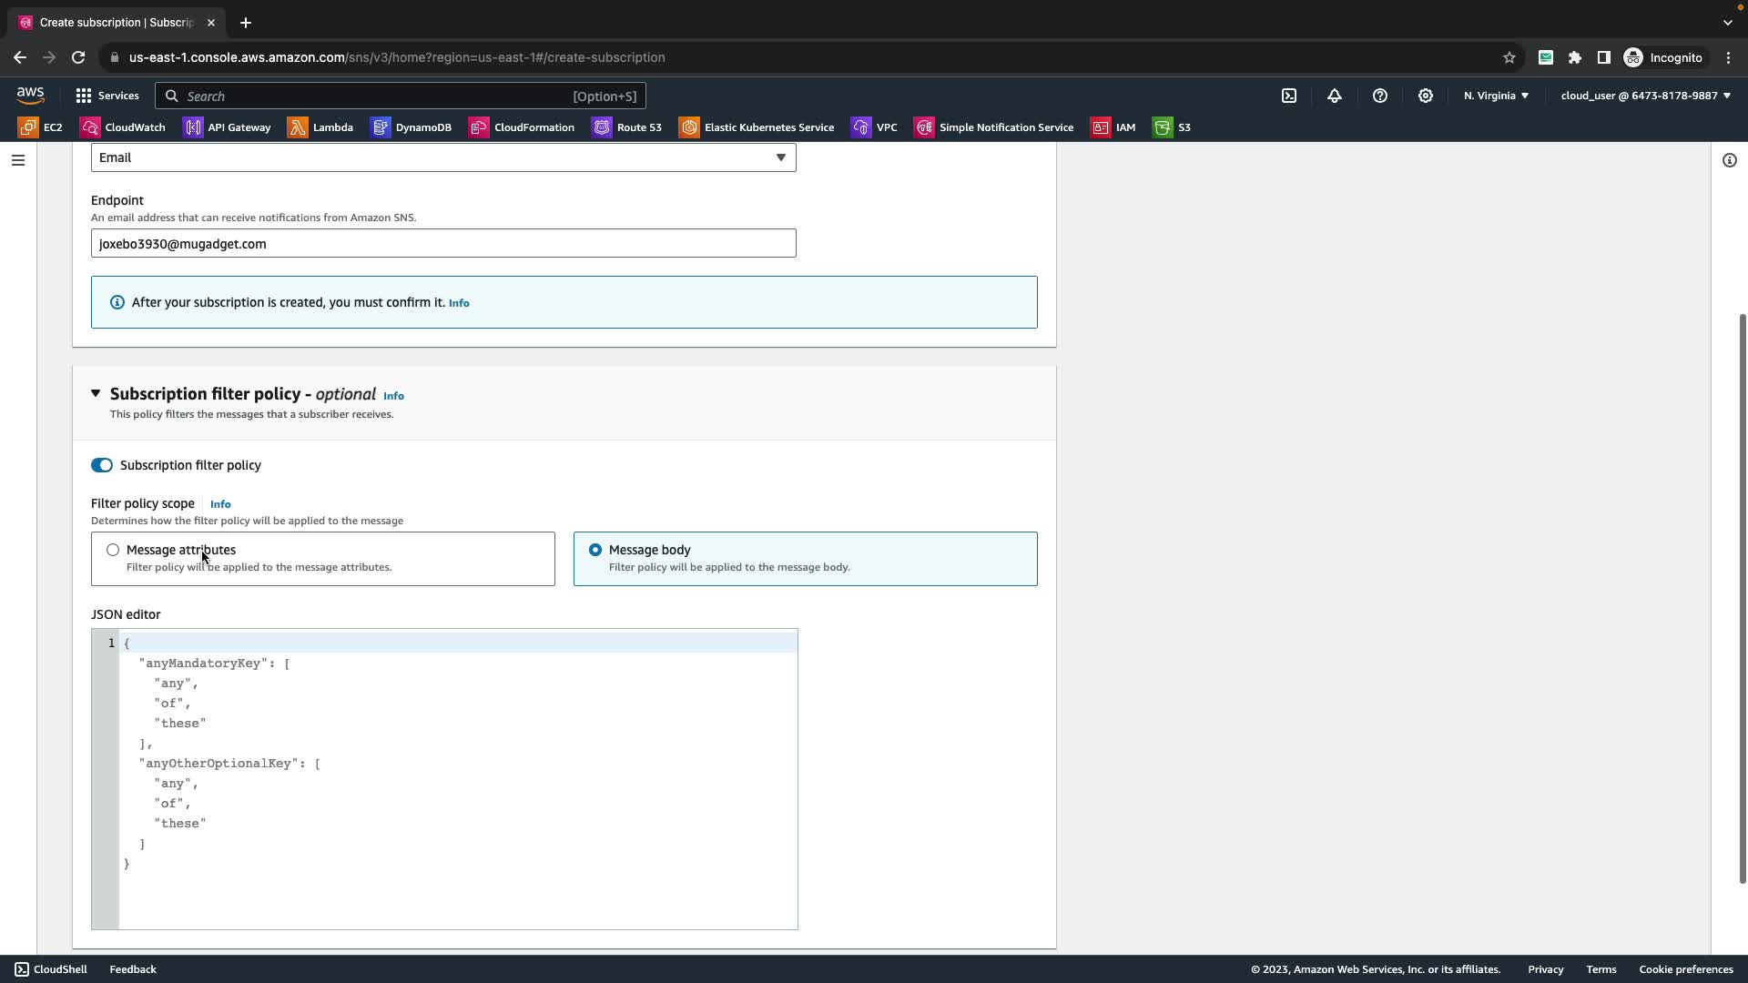Expand the left hamburger navigation menu
The height and width of the screenshot is (983, 1748).
pos(18,160)
